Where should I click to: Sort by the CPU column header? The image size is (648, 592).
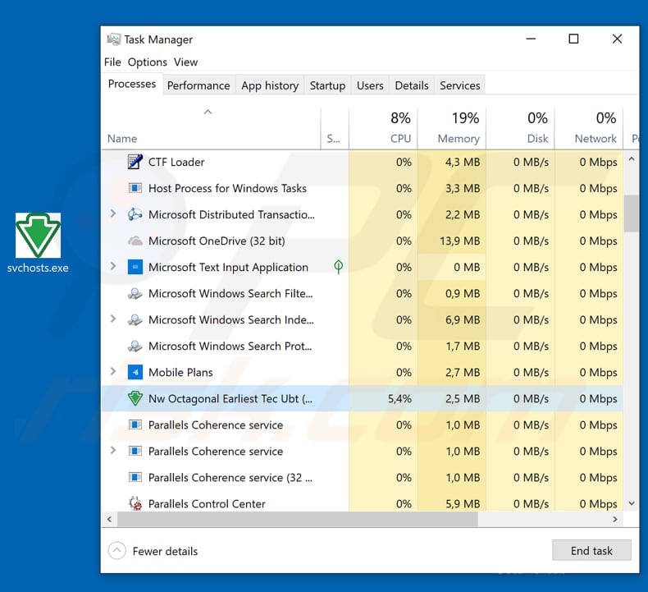pos(383,129)
